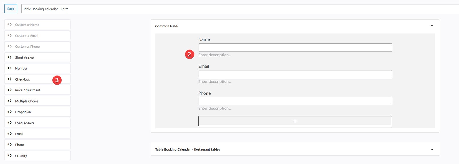This screenshot has height=164, width=459.
Task: Edit description under Email field
Action: click(x=215, y=81)
